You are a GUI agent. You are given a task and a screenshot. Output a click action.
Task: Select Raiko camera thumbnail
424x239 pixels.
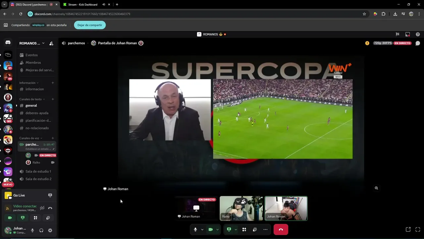point(241,208)
